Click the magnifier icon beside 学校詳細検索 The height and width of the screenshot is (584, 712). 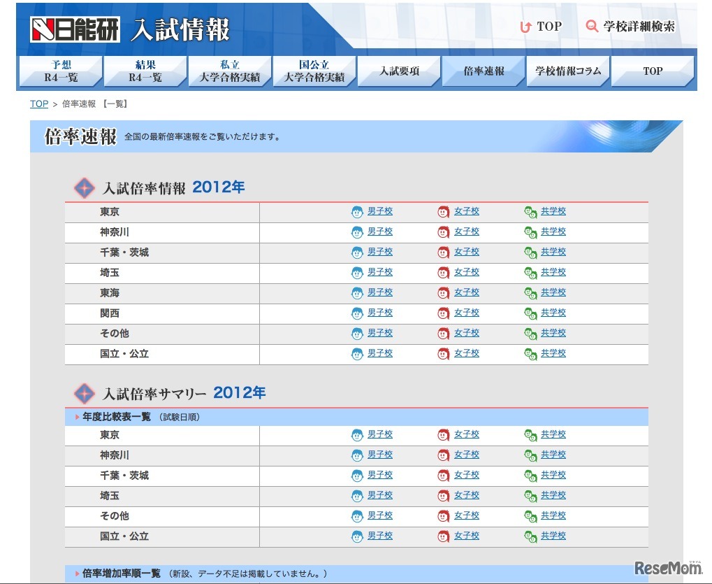592,27
